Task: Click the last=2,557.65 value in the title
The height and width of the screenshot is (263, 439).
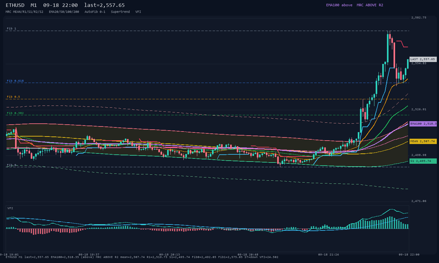Action: tap(104, 5)
